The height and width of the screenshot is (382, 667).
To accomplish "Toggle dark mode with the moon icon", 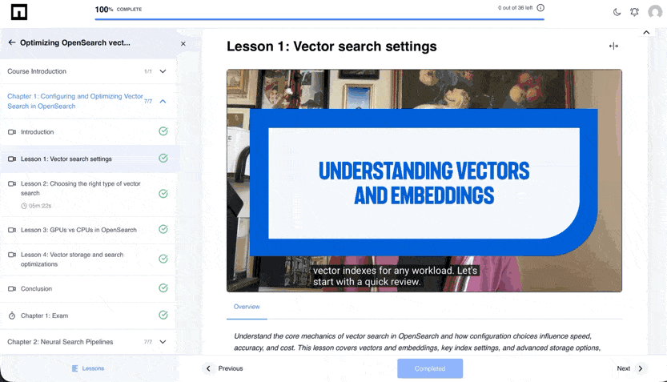I will pyautogui.click(x=617, y=12).
